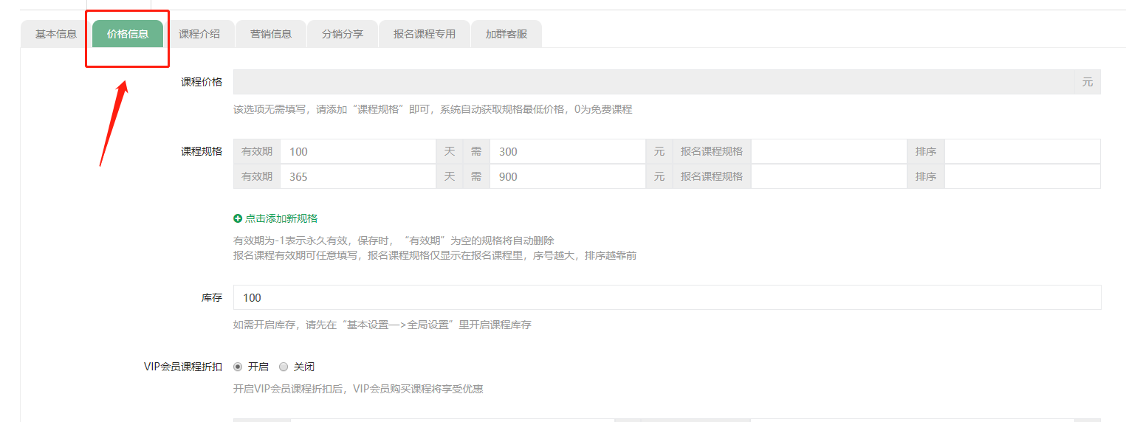Click the 库存 label text
Screen dimensions: 1126x422
pos(212,297)
